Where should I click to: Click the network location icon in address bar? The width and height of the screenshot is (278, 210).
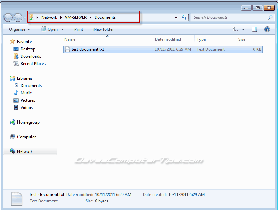[x=31, y=17]
